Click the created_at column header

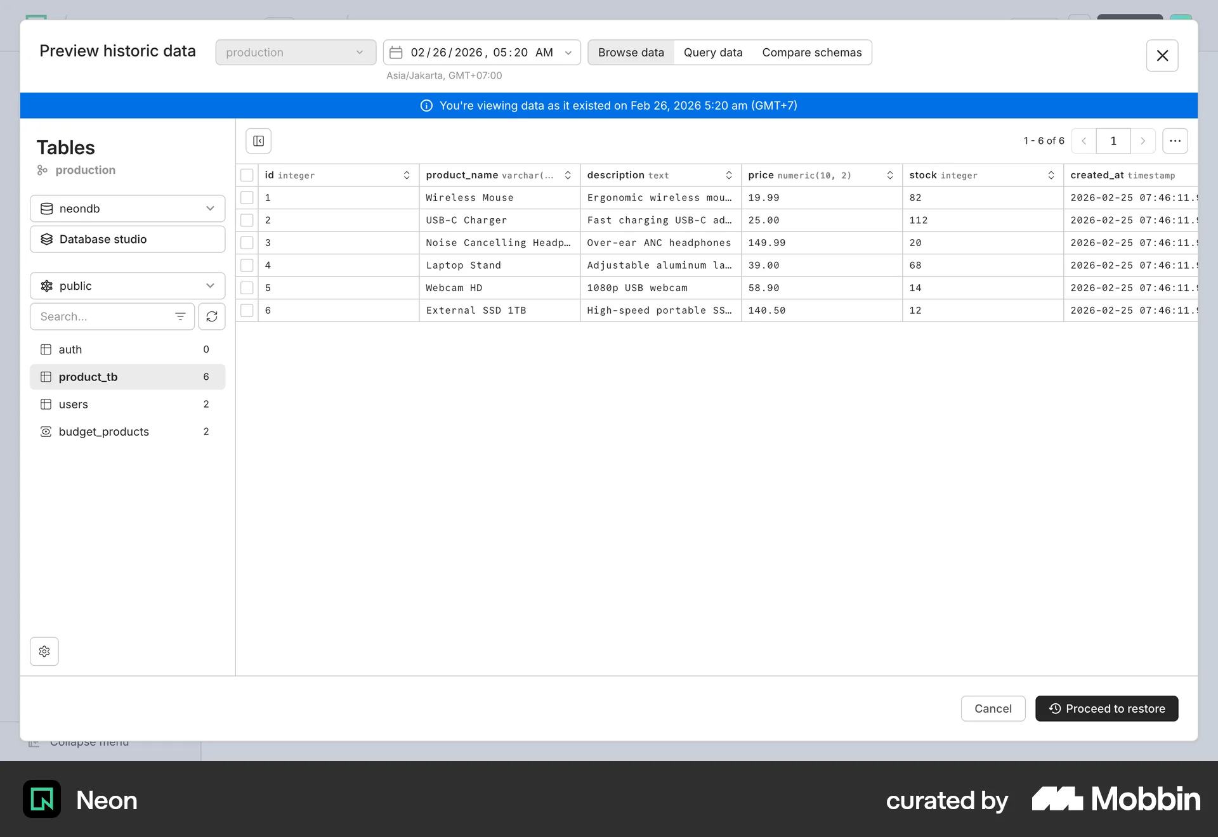(x=1130, y=175)
